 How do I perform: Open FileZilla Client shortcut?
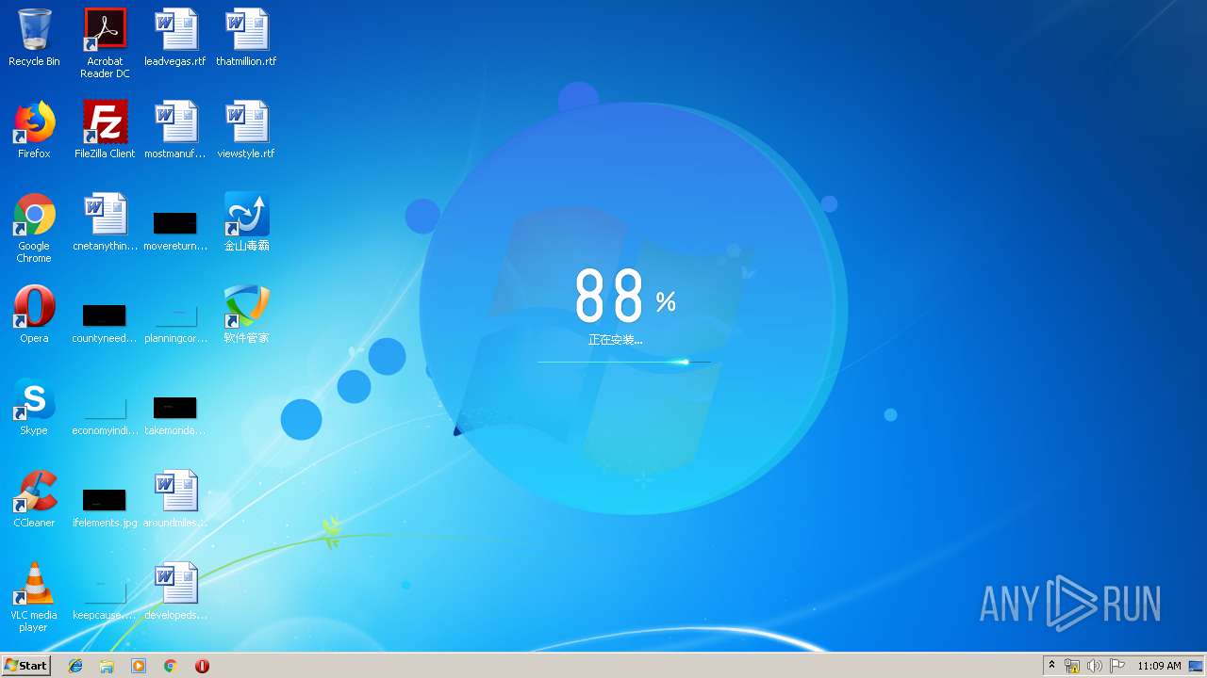105,130
